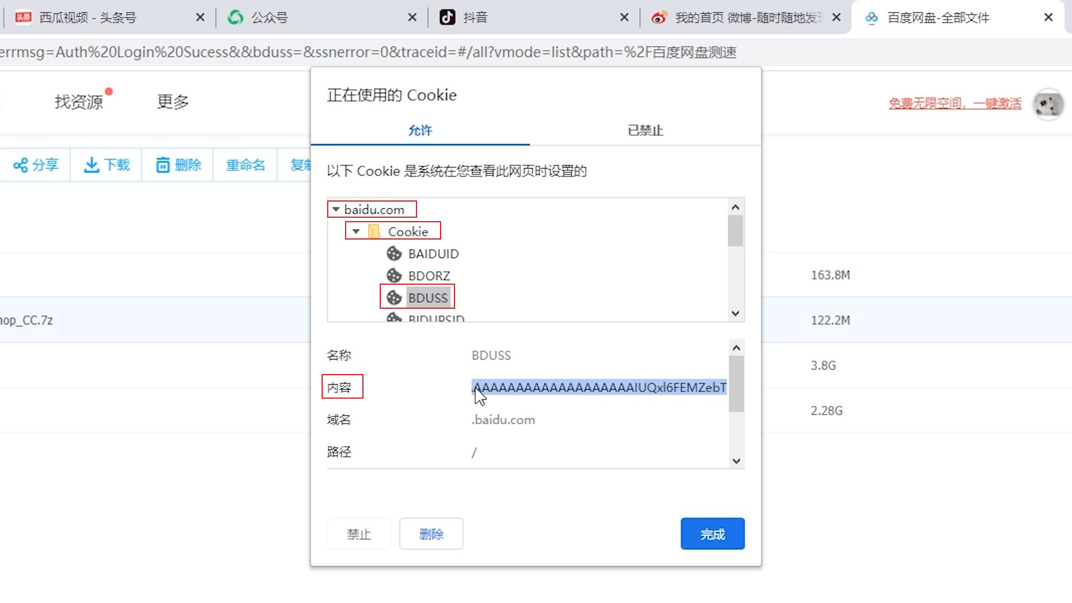Select the BDORZ cookie entry

[x=429, y=275]
